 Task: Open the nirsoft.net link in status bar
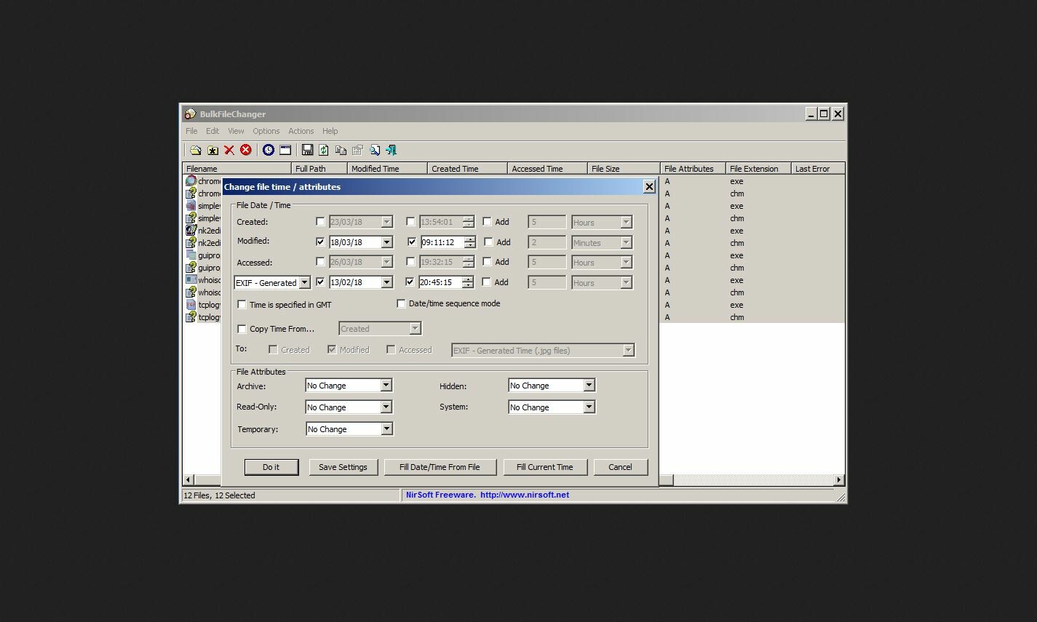tap(524, 495)
